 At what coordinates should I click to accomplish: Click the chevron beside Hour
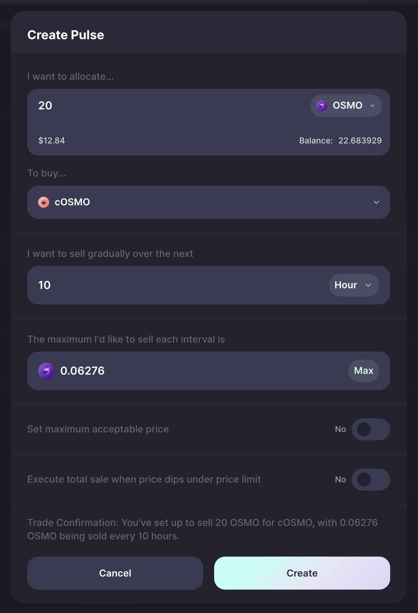tap(368, 285)
